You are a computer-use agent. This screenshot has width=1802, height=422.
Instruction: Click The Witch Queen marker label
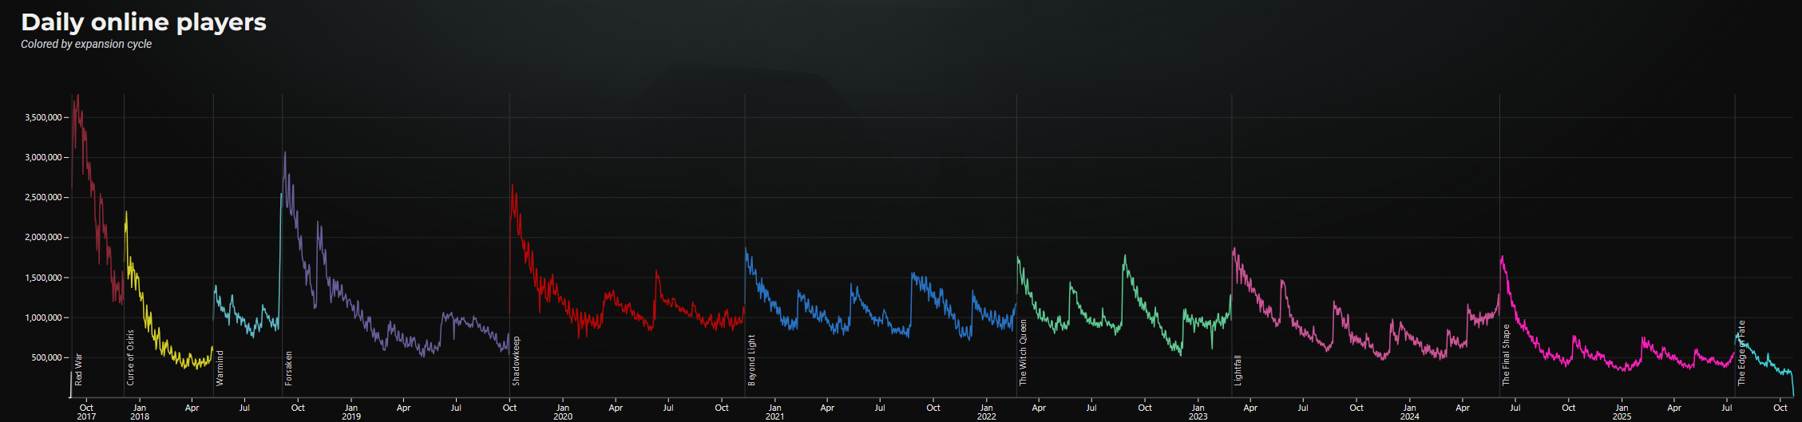1024,353
